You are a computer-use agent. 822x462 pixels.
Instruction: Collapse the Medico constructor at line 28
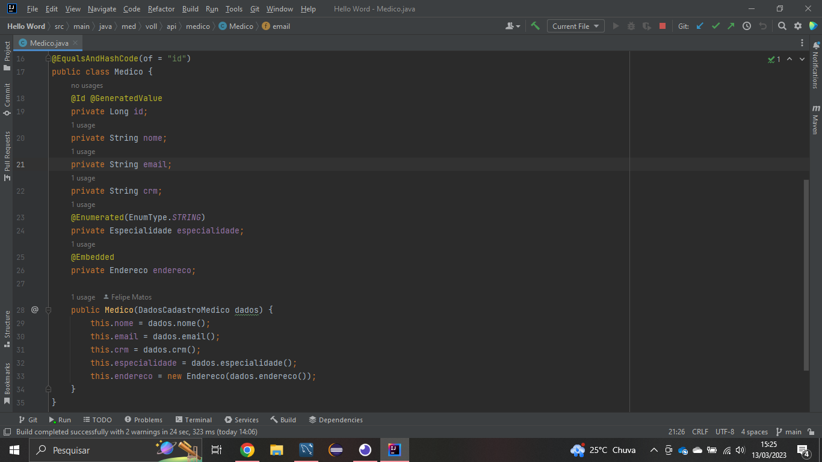49,310
